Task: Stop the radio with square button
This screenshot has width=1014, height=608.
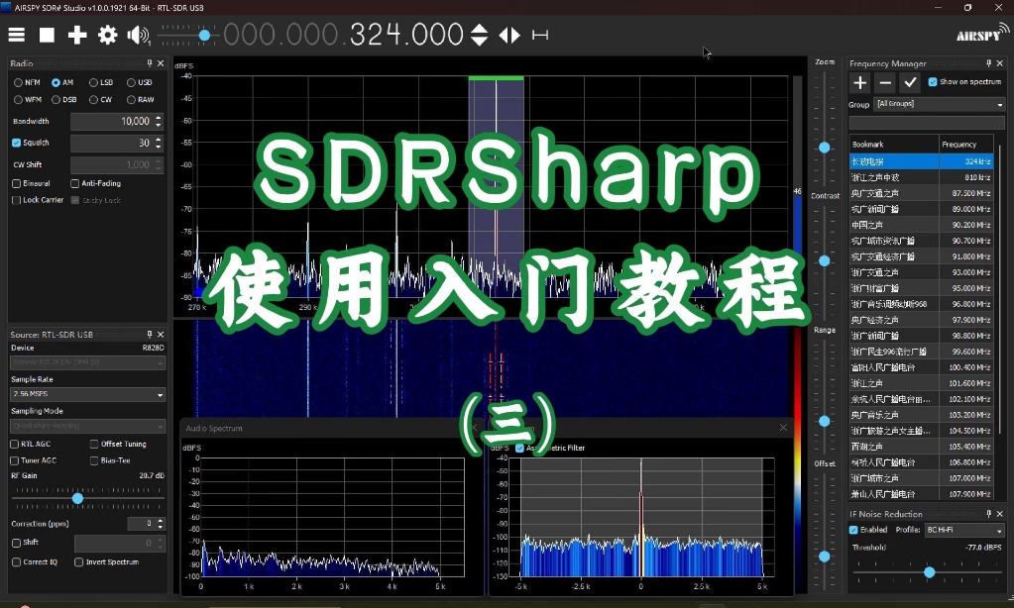Action: 47,35
